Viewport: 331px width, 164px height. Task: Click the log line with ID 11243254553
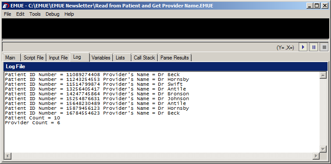pos(97,79)
